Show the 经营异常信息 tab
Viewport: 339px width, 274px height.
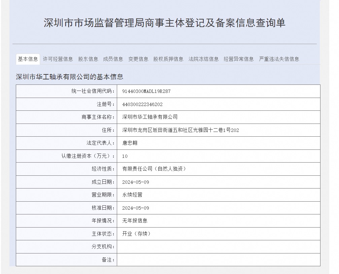click(239, 59)
